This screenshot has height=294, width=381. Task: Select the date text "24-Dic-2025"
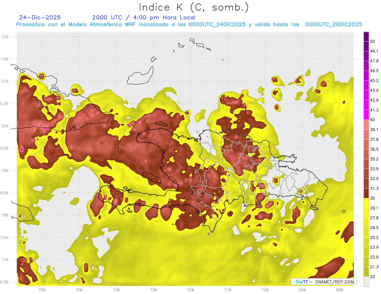[x=40, y=17]
